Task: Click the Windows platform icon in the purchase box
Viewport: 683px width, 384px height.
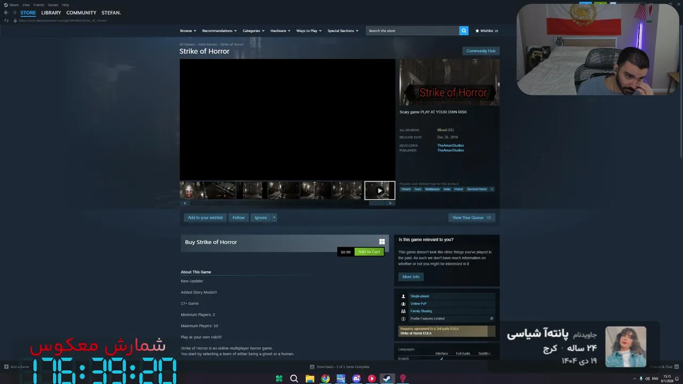Action: [382, 242]
